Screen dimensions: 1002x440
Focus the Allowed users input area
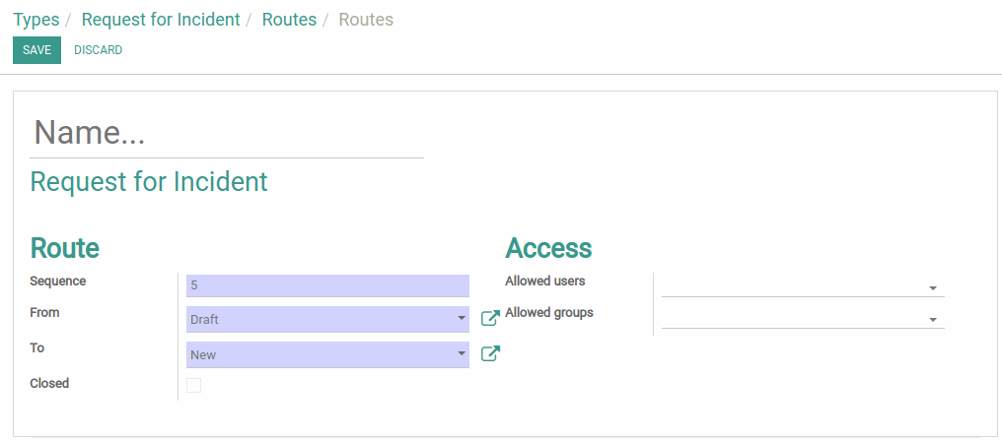[792, 287]
